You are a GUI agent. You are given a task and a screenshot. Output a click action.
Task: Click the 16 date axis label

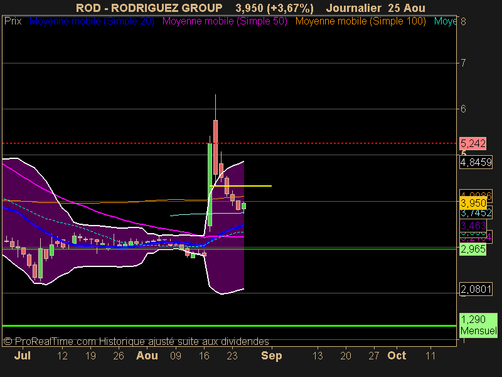click(x=204, y=356)
